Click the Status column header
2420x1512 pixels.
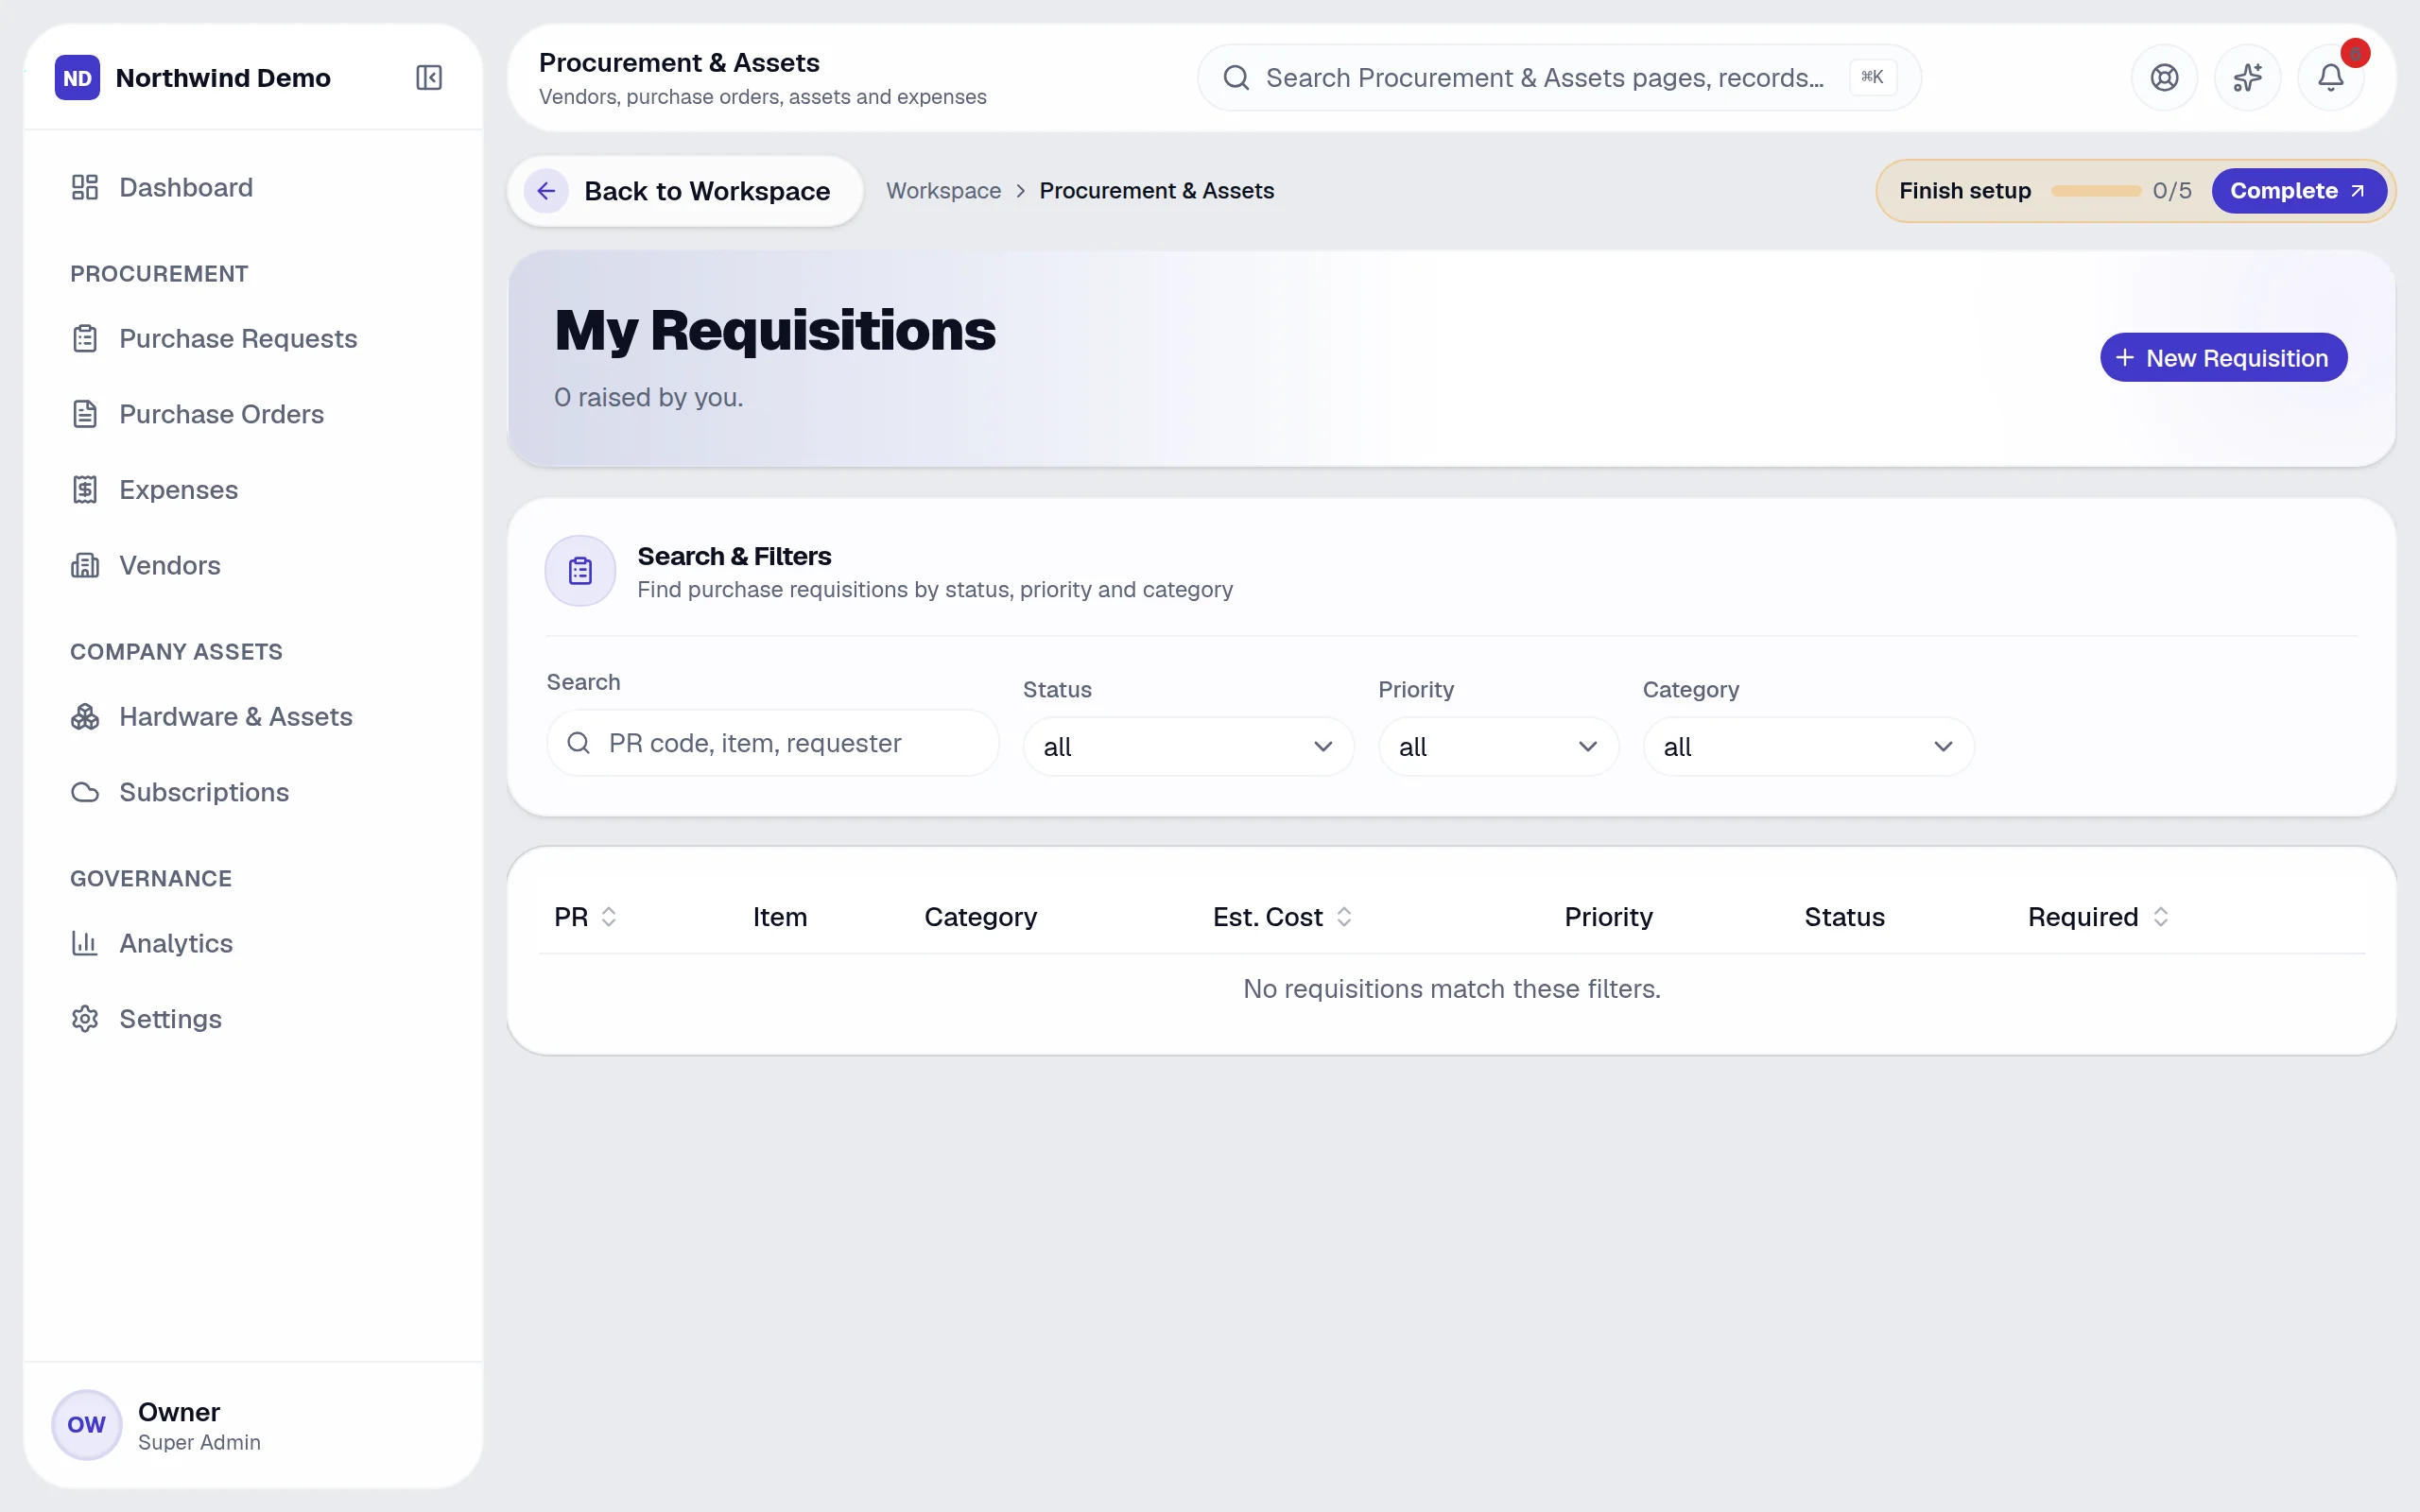click(1844, 917)
